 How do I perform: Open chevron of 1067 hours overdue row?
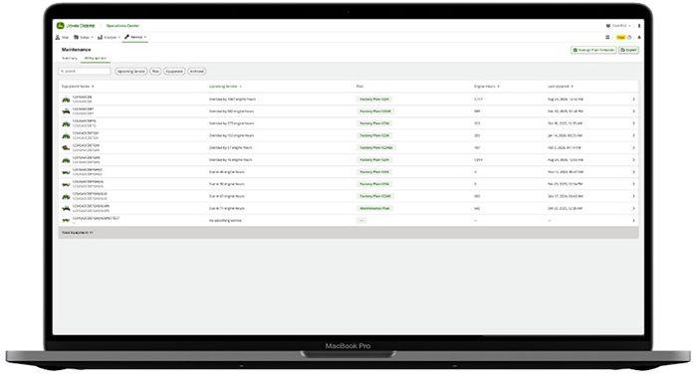click(x=633, y=99)
